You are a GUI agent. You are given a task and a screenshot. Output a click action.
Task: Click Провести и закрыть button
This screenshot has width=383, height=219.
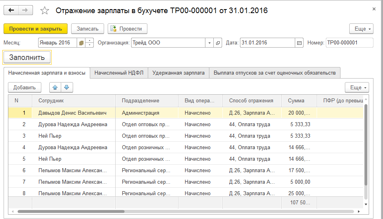click(x=36, y=29)
